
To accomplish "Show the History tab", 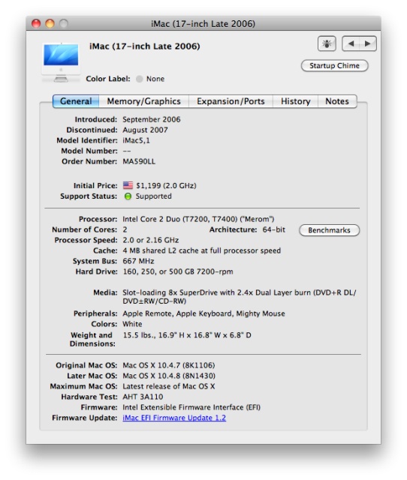I will tap(295, 101).
